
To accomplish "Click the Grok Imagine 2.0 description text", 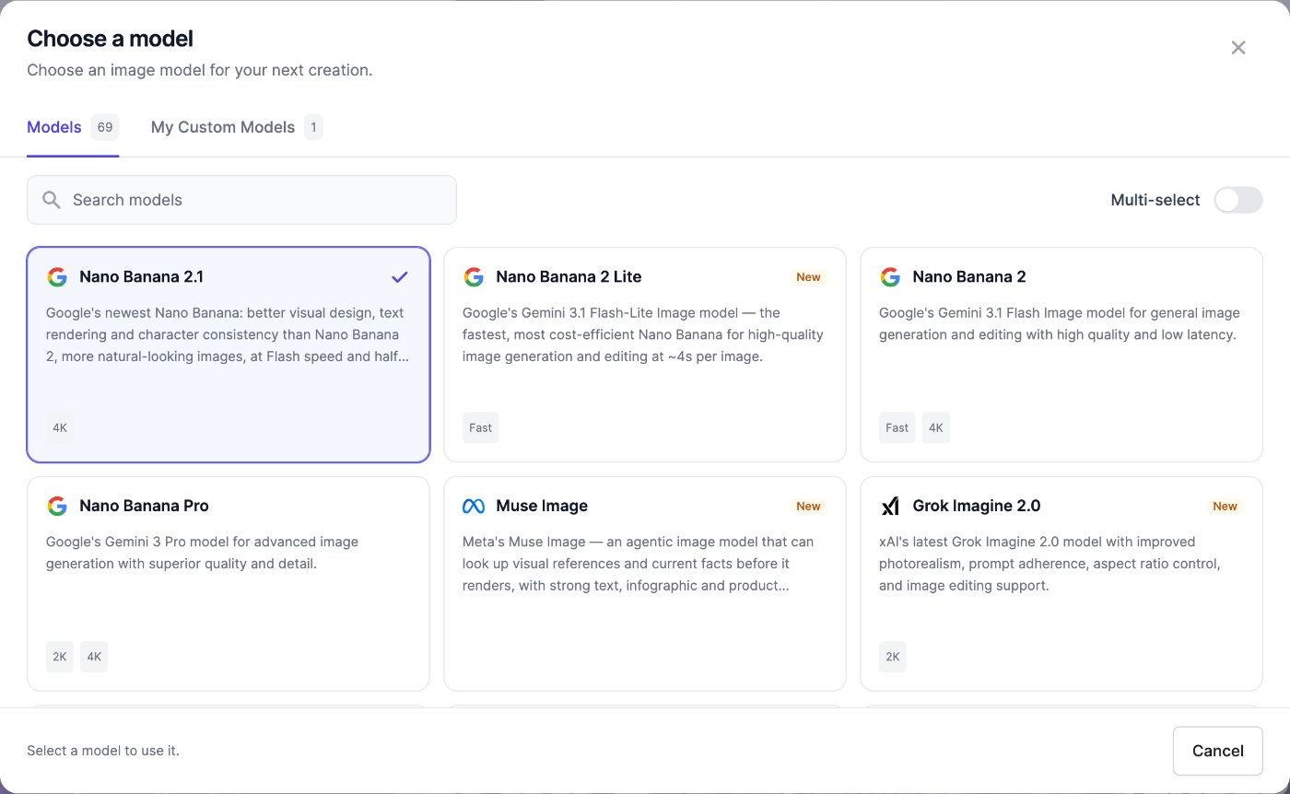I will [1050, 564].
